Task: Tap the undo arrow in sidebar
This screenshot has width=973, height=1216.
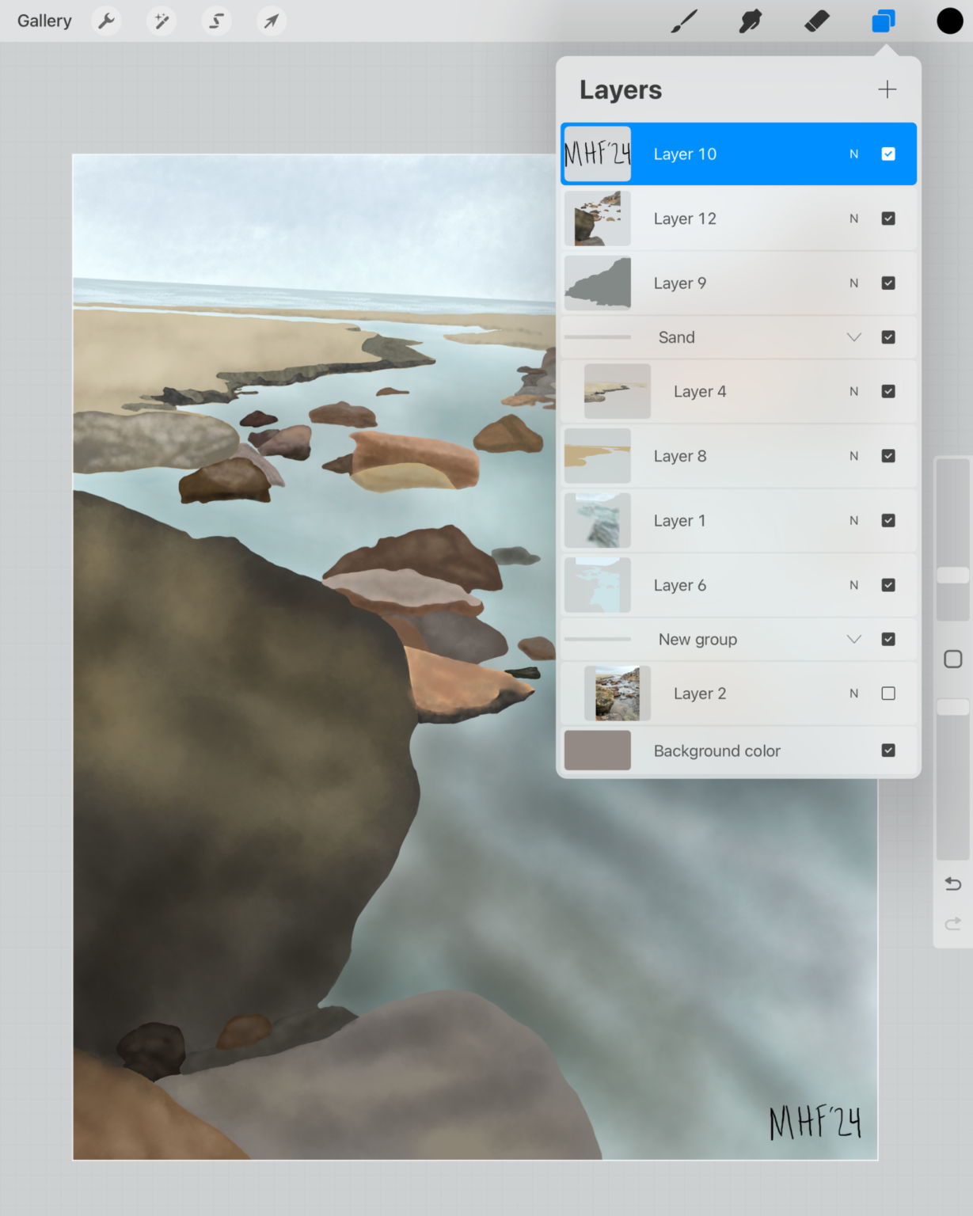Action: click(x=952, y=883)
